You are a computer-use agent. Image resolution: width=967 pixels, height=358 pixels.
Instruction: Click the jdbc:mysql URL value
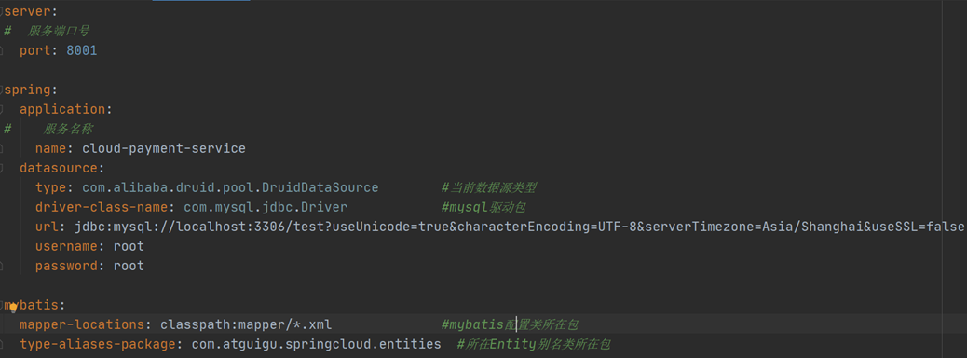click(519, 227)
